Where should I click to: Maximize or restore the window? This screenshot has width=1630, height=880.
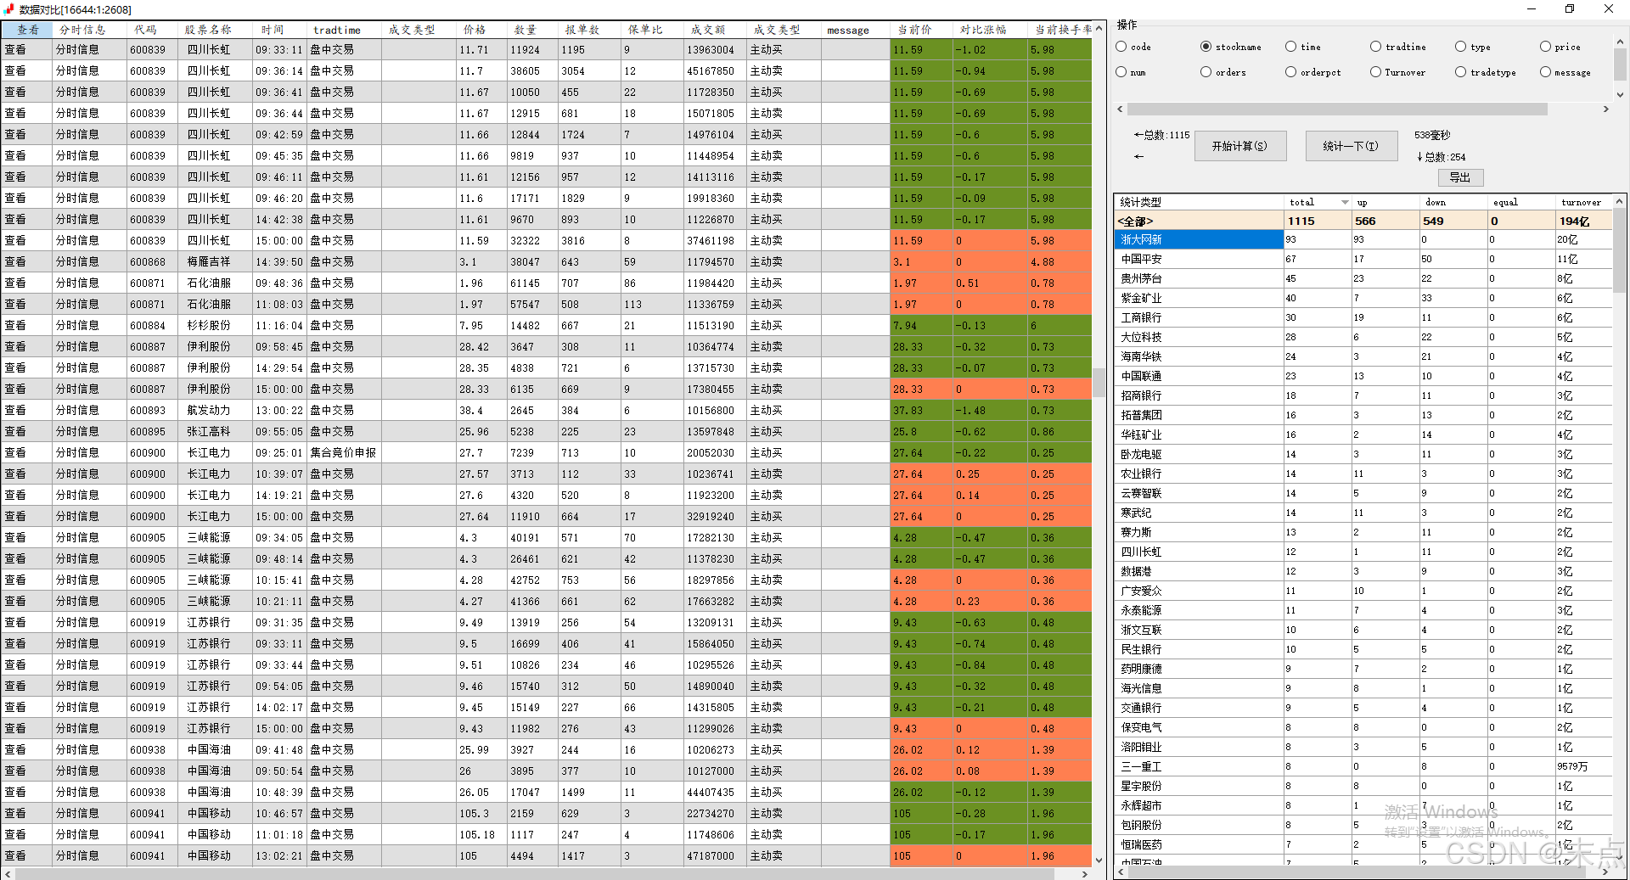coord(1570,9)
